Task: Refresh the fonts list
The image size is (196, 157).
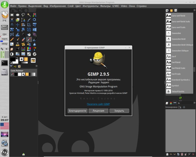Action: pyautogui.click(x=180, y=98)
